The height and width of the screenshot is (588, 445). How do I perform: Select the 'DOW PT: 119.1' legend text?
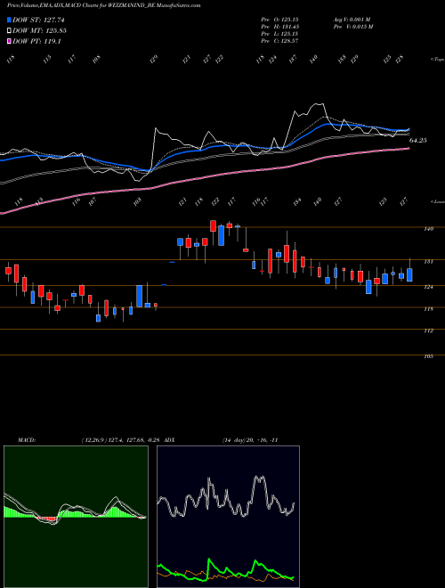click(x=36, y=41)
